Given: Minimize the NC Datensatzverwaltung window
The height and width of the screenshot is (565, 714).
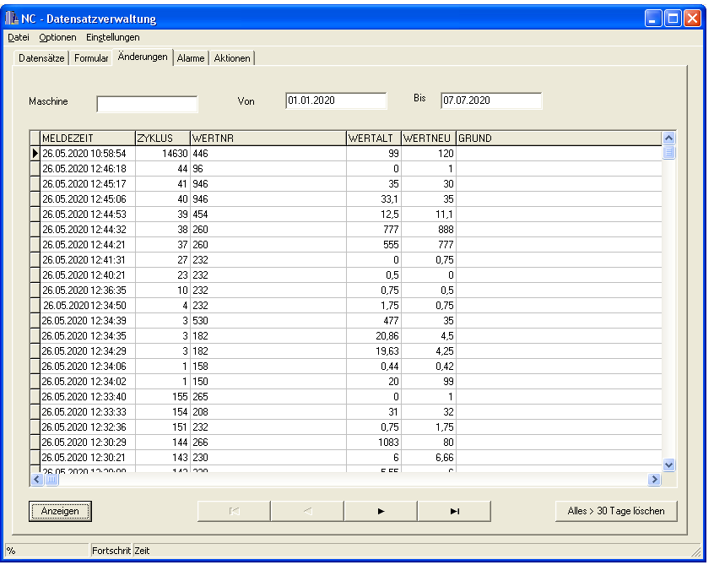Looking at the screenshot, I should pos(653,19).
